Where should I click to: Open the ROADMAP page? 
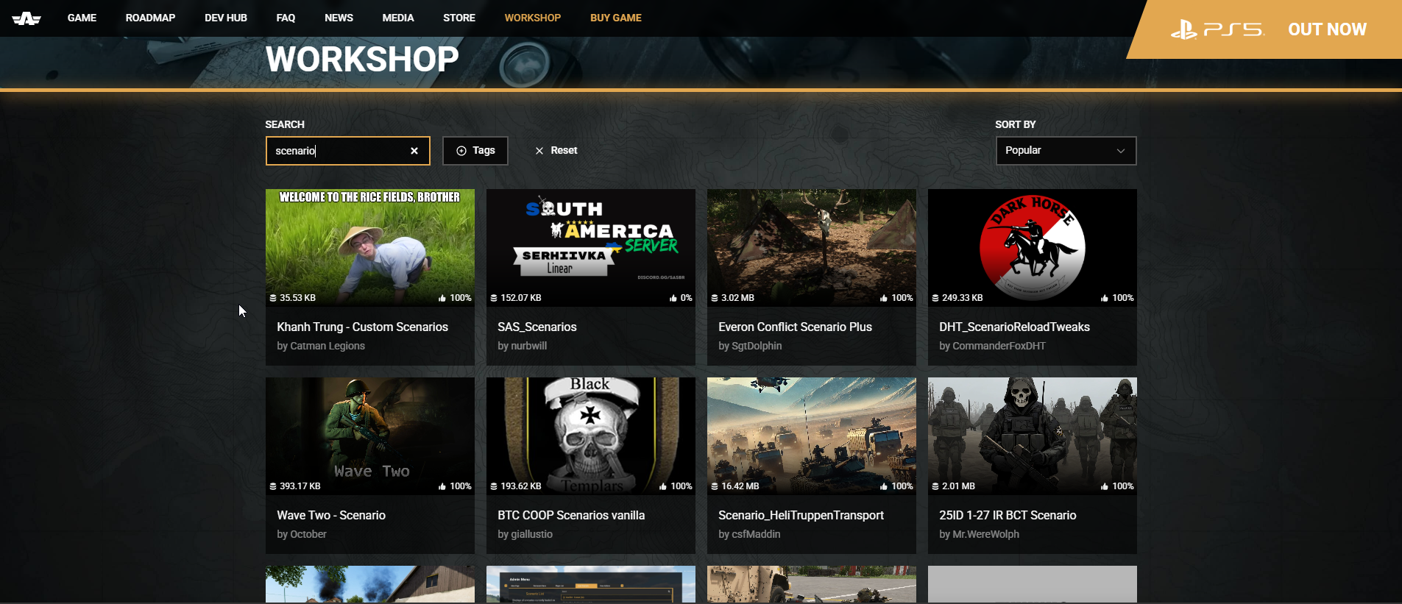click(x=150, y=18)
